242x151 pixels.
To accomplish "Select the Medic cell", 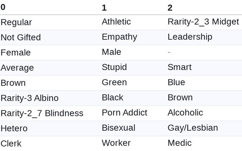I will (x=180, y=143).
